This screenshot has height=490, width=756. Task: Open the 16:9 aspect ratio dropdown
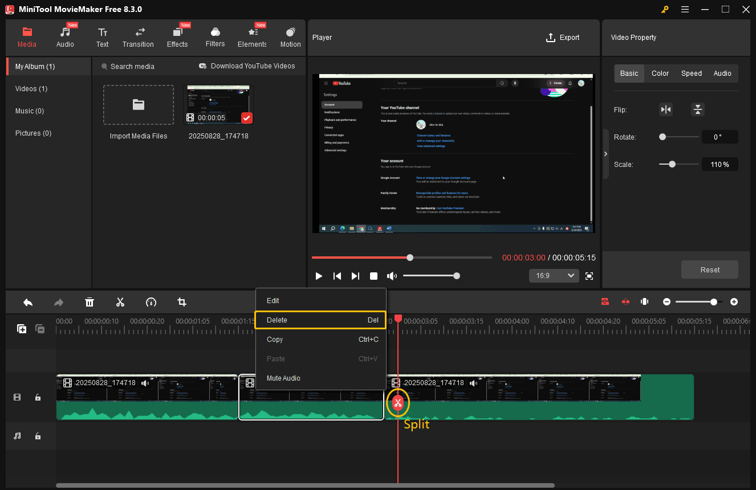(x=554, y=276)
